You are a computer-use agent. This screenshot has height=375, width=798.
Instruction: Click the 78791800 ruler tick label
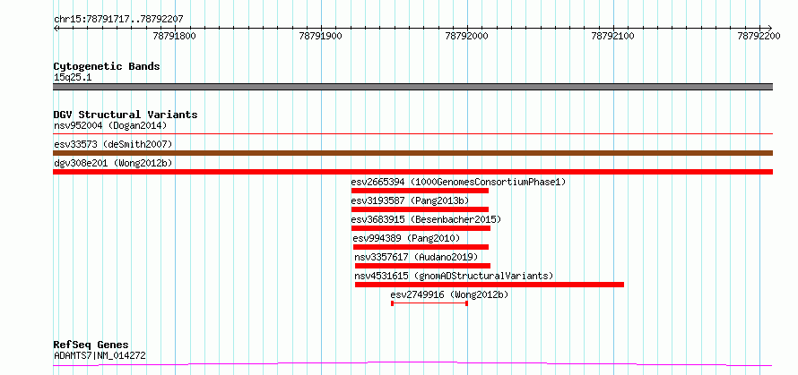175,36
